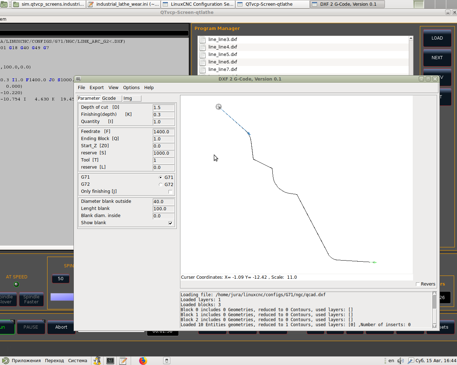Open the Переход menu
This screenshot has width=457, height=365.
click(x=54, y=361)
